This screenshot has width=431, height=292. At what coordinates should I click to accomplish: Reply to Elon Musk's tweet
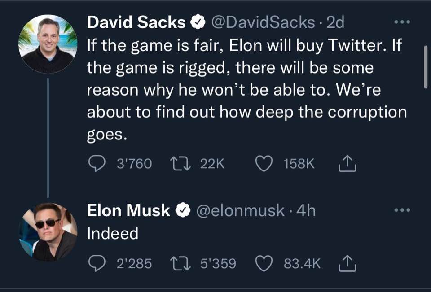[96, 264]
